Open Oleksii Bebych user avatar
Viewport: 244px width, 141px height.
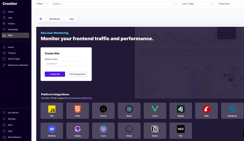click(x=4, y=137)
